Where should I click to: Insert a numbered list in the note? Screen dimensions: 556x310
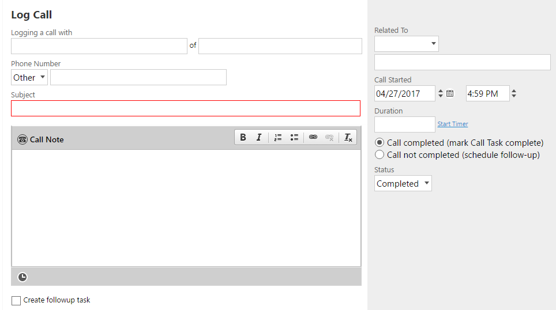(x=277, y=138)
